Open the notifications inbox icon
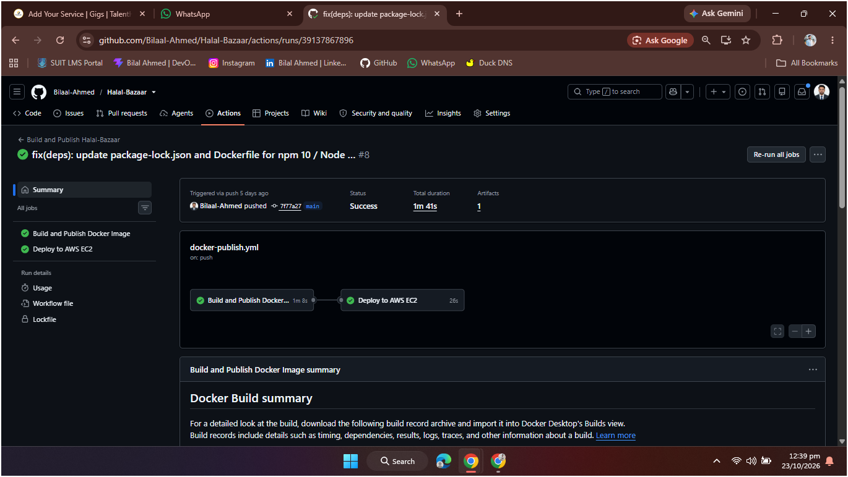 [x=802, y=92]
